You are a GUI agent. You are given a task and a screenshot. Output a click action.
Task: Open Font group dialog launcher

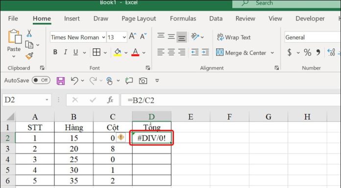pos(148,68)
